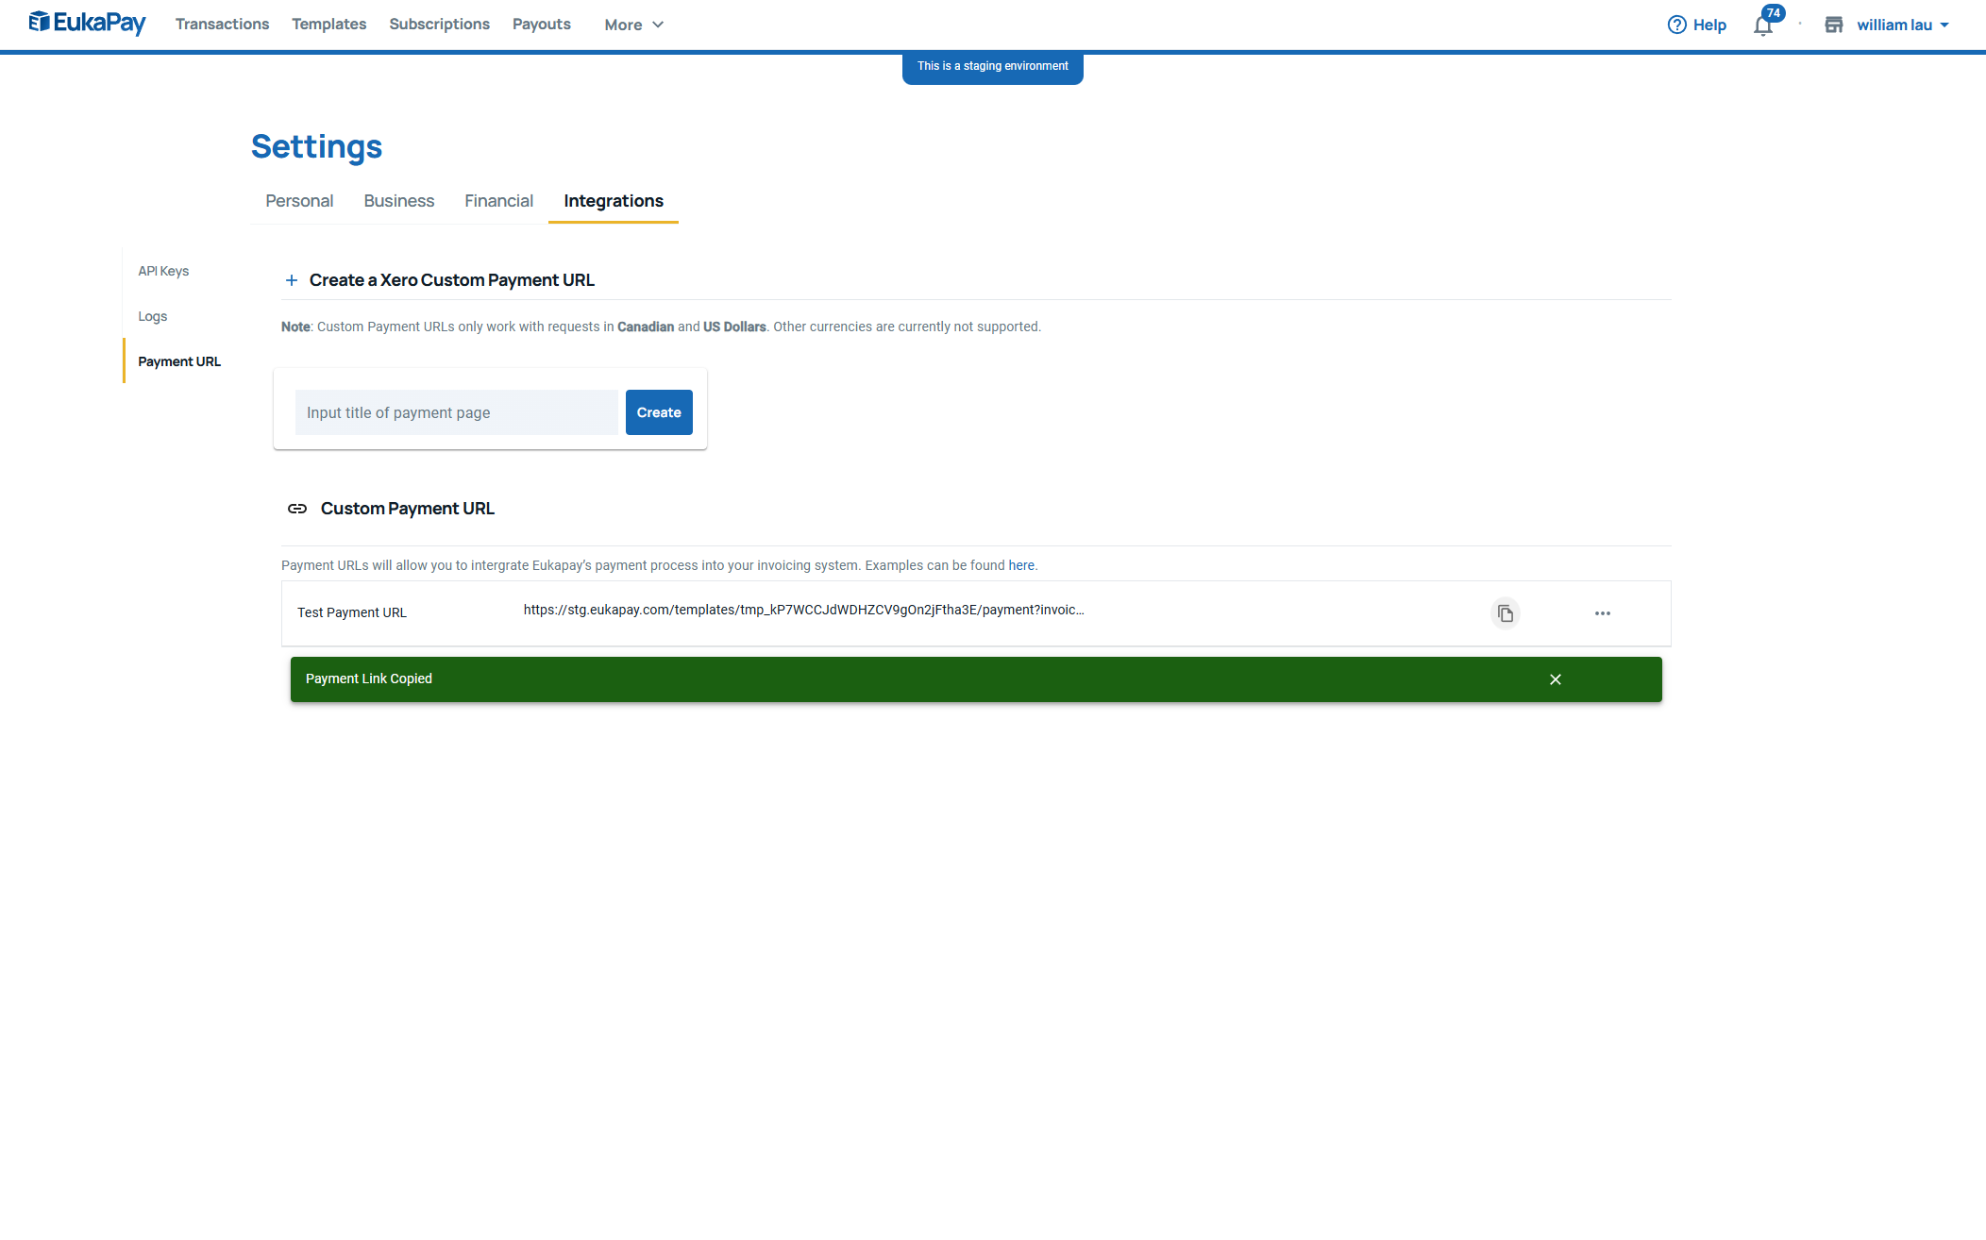Expand the More dropdown menu

[633, 25]
